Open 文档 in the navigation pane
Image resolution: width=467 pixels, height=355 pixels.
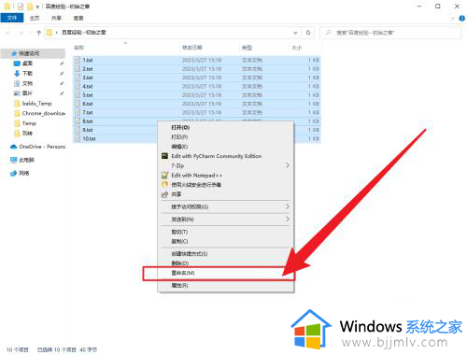tap(27, 83)
